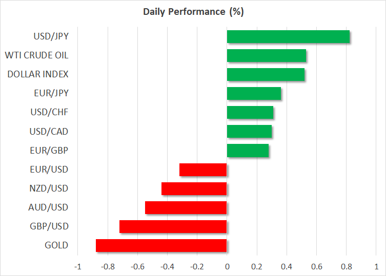Click the 0.8 axis tick label
The height and width of the screenshot is (276, 386).
coord(346,266)
